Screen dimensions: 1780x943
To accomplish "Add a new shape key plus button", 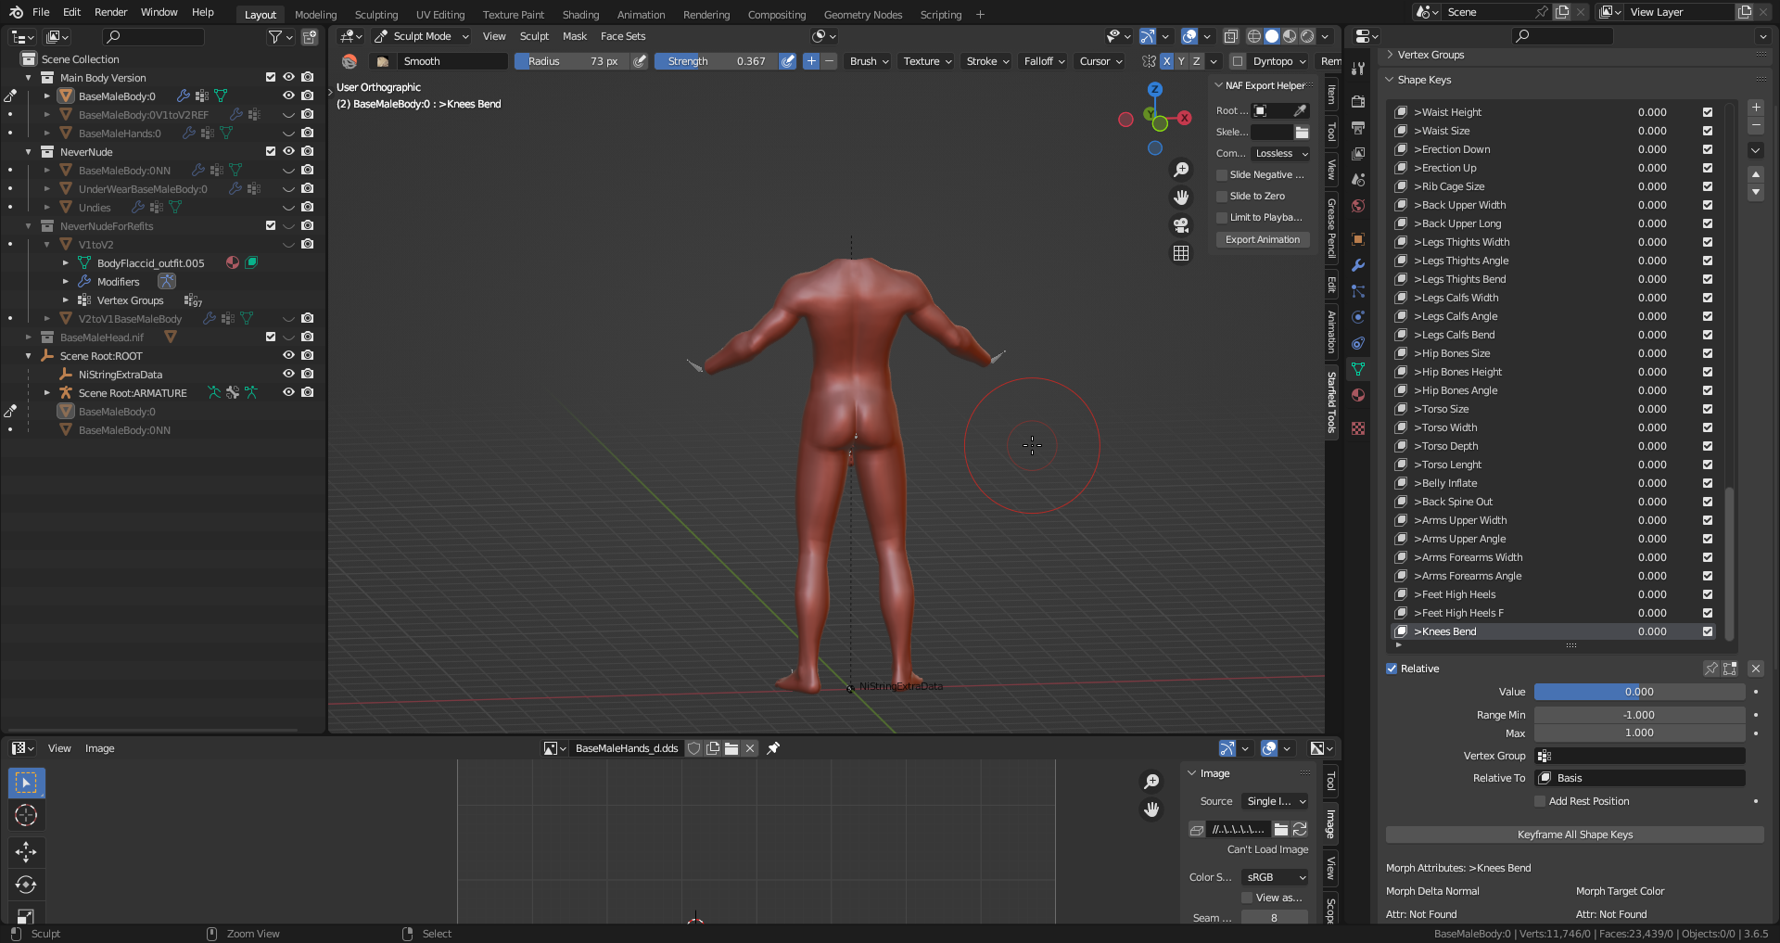I will 1756,108.
